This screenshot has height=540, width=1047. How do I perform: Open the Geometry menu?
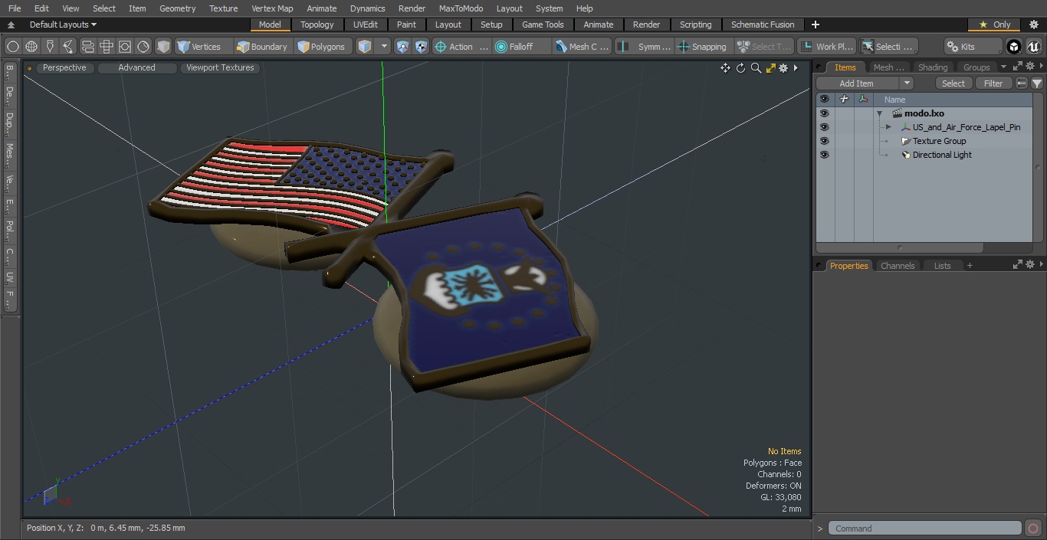tap(178, 8)
